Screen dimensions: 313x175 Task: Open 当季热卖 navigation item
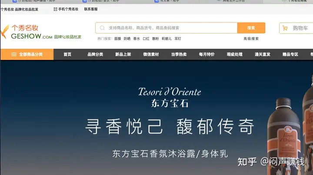pos(179,54)
